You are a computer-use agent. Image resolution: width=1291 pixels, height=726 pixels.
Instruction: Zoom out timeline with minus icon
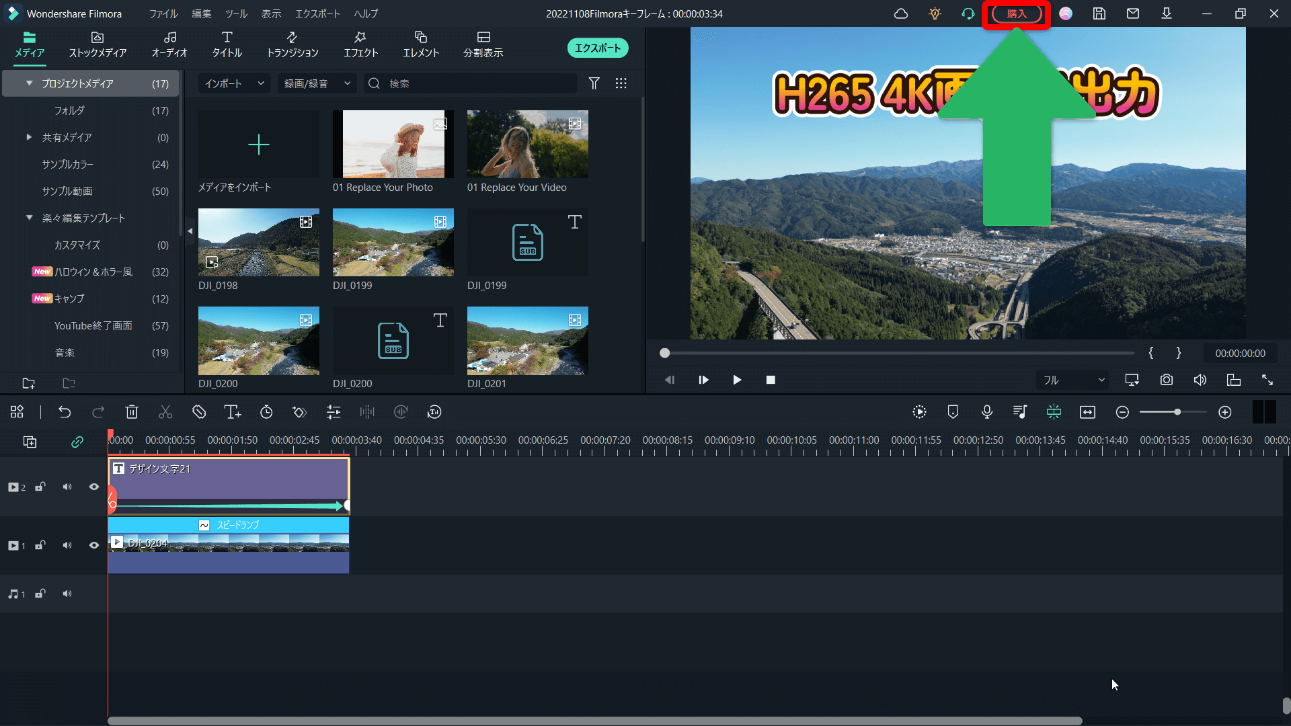pos(1122,412)
